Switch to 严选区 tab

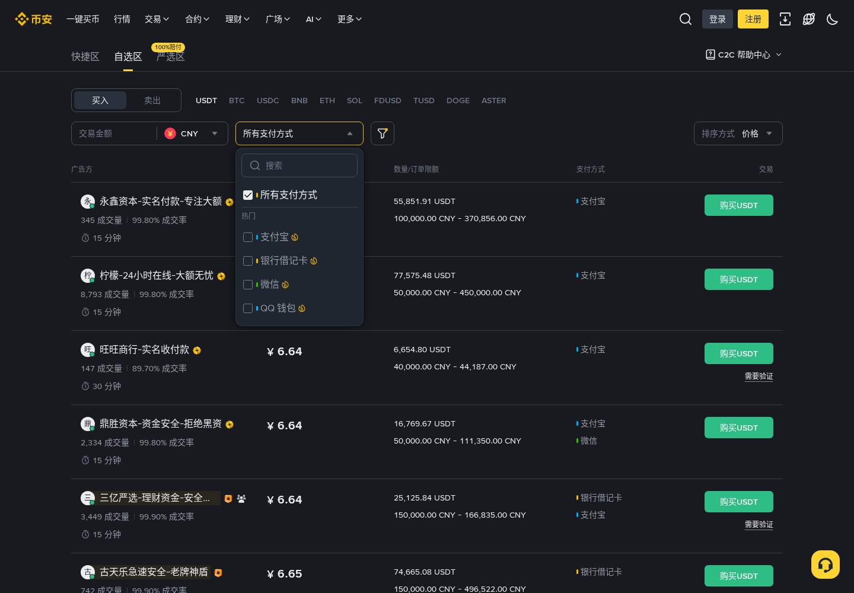coord(171,56)
